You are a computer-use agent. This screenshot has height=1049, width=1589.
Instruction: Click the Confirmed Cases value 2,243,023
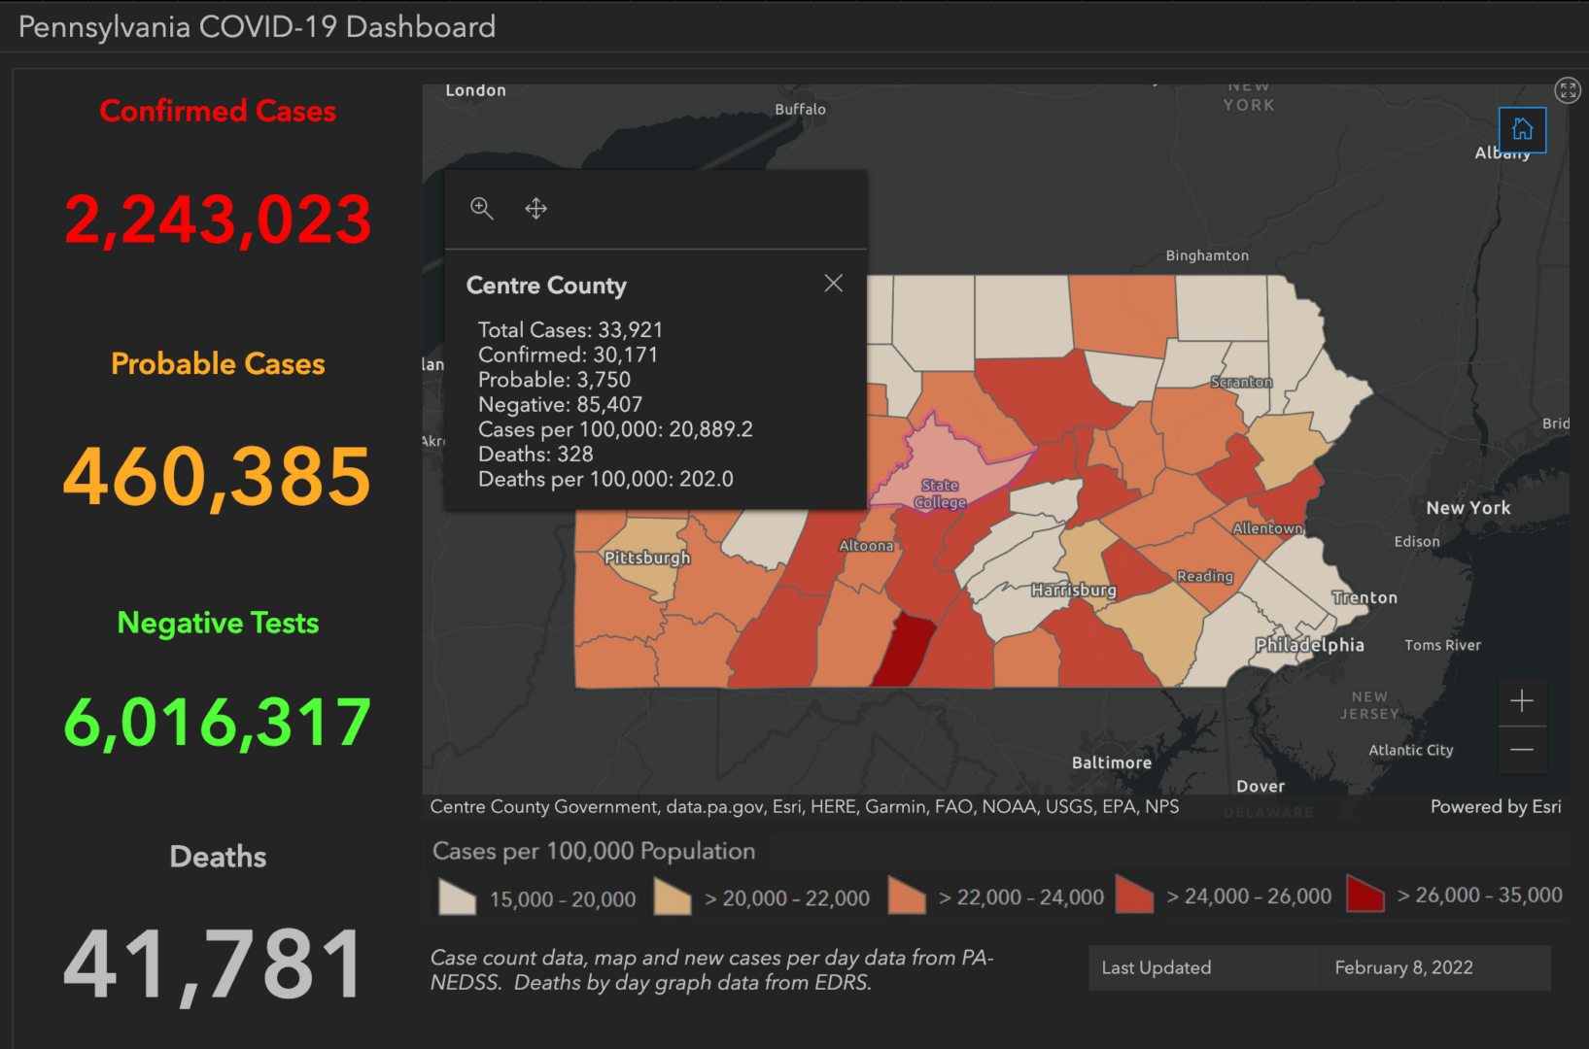(x=218, y=220)
